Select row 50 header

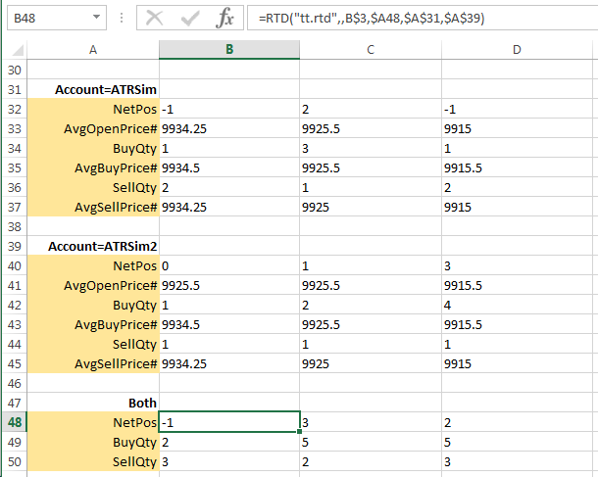click(15, 461)
